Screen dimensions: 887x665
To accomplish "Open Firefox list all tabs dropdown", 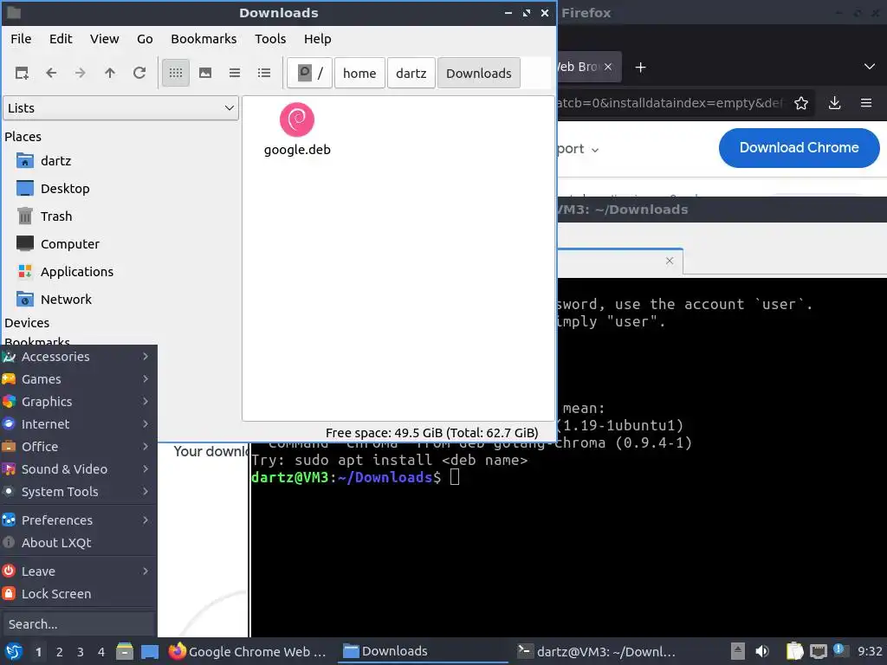I will [x=870, y=67].
